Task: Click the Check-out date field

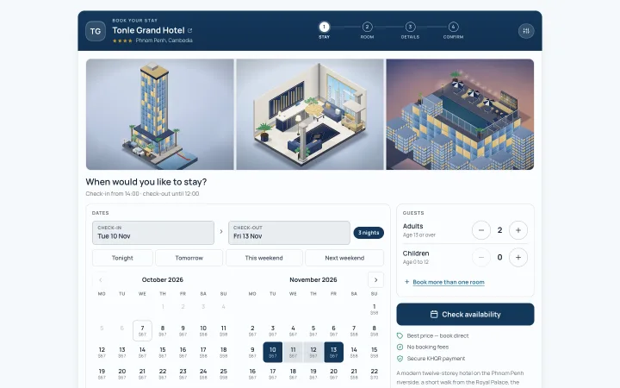Action: coord(289,233)
